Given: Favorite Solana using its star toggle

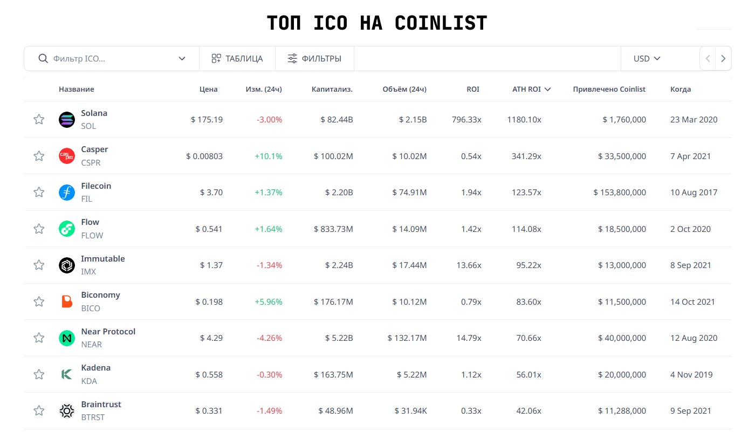Looking at the screenshot, I should (x=38, y=119).
